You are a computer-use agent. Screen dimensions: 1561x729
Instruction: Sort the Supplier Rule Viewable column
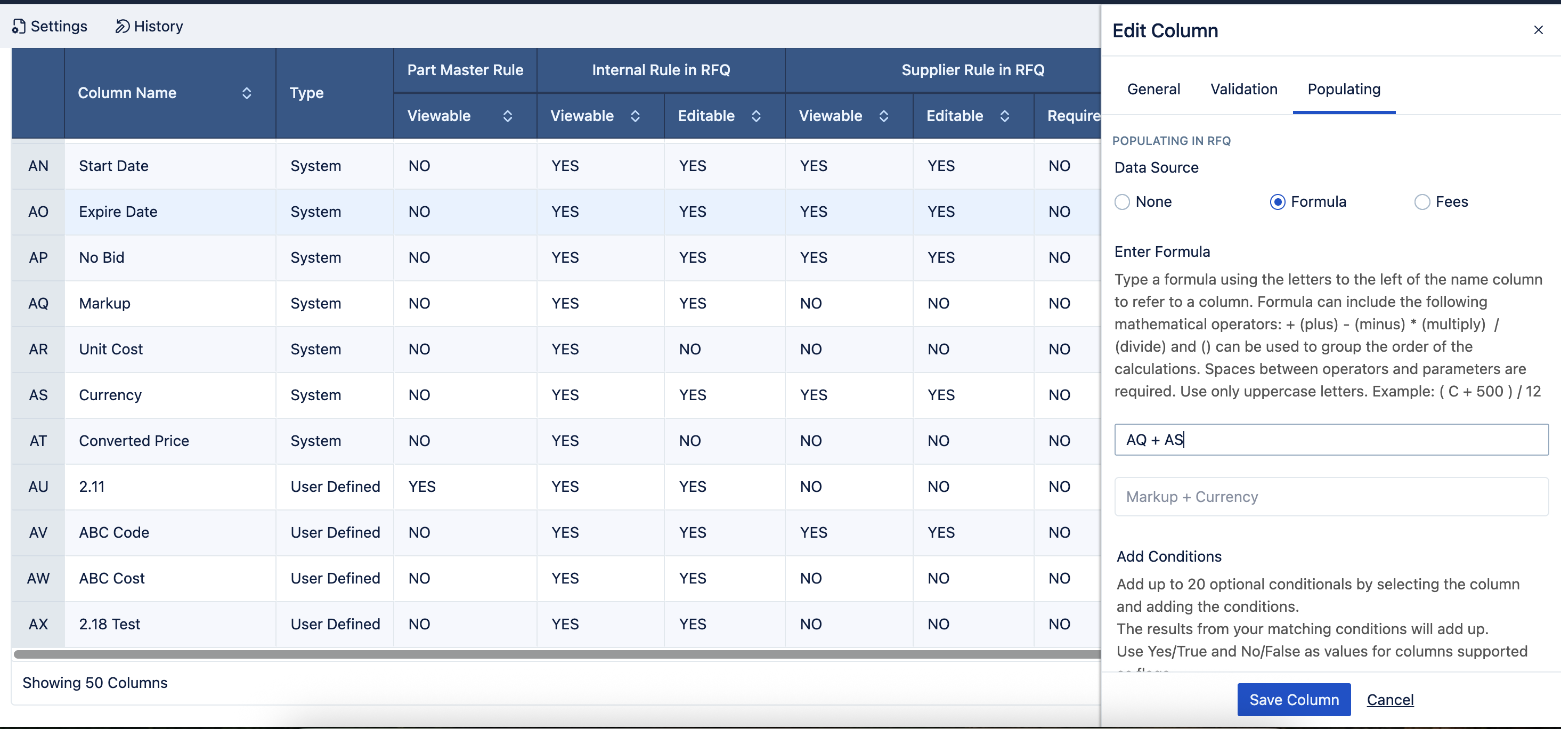[883, 116]
